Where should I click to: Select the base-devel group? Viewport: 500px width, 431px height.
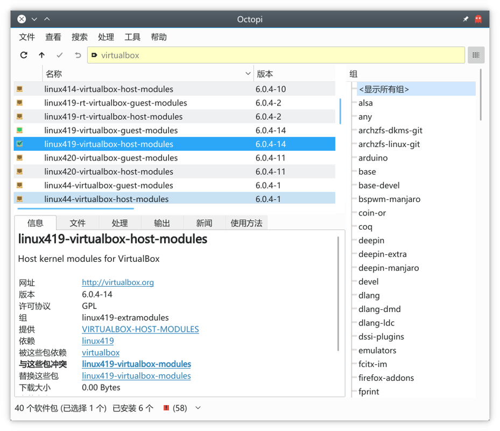coord(379,185)
